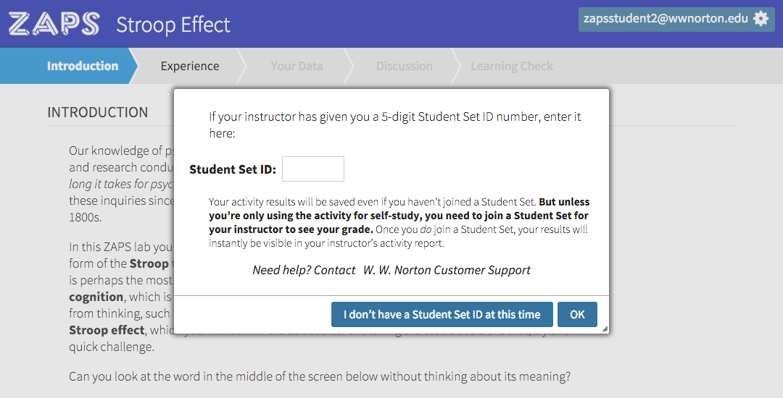Click the INTRODUCTION section heading
Image resolution: width=783 pixels, height=398 pixels.
click(98, 112)
